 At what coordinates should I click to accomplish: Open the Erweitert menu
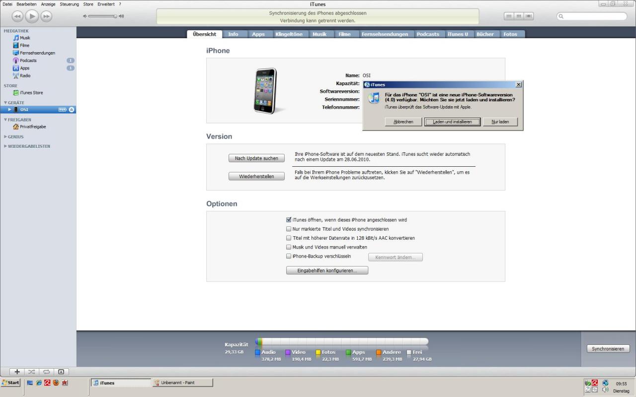tap(106, 4)
